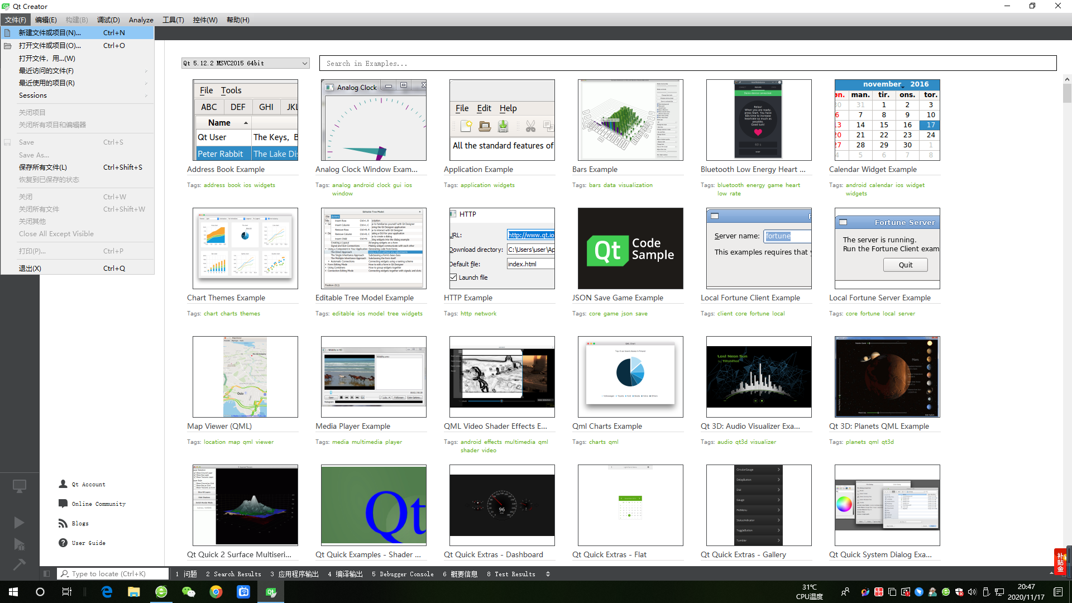
Task: Open the Qt 5.12.2 MSVC2015 64bit combo box
Action: click(x=245, y=63)
